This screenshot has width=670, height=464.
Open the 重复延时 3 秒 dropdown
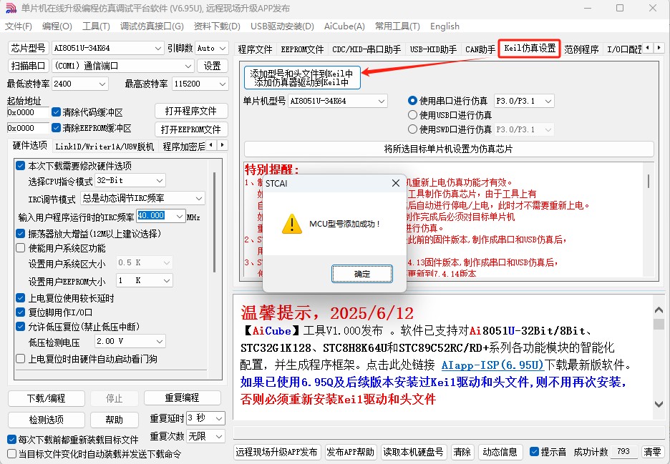click(x=219, y=418)
